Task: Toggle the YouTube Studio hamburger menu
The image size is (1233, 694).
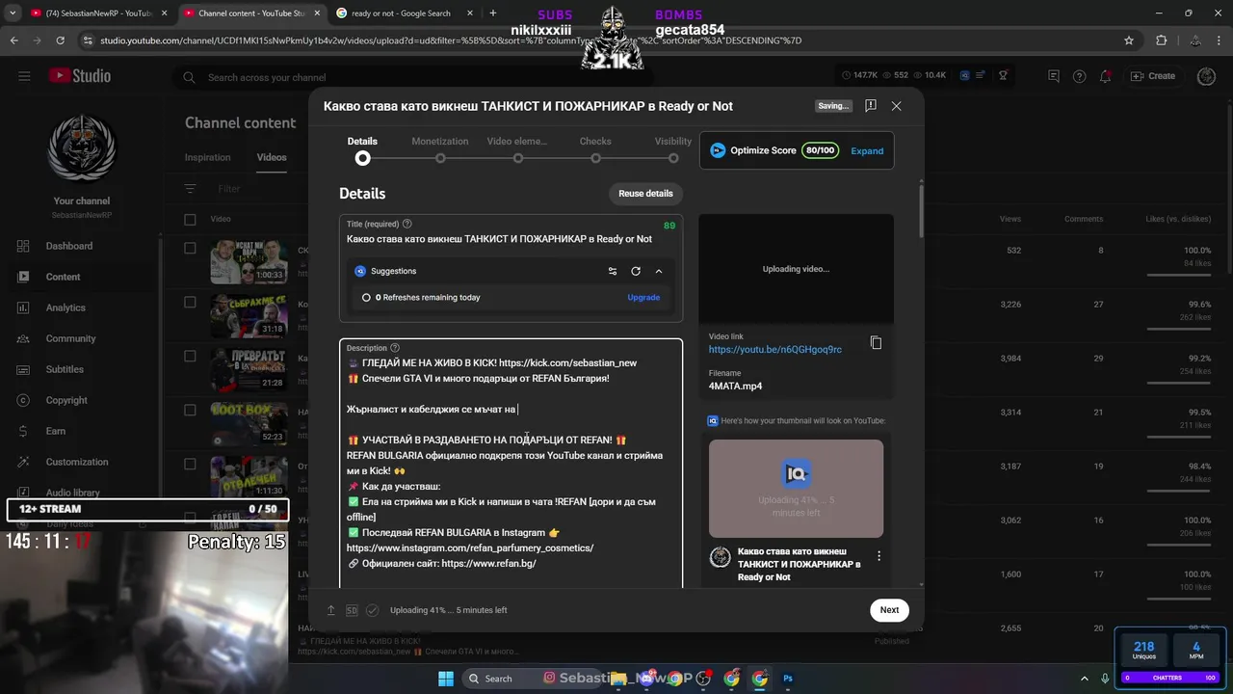Action: coord(24,76)
